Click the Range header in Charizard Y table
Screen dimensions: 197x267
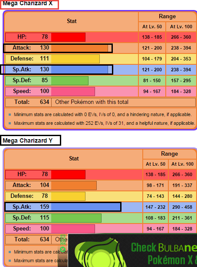click(170, 154)
